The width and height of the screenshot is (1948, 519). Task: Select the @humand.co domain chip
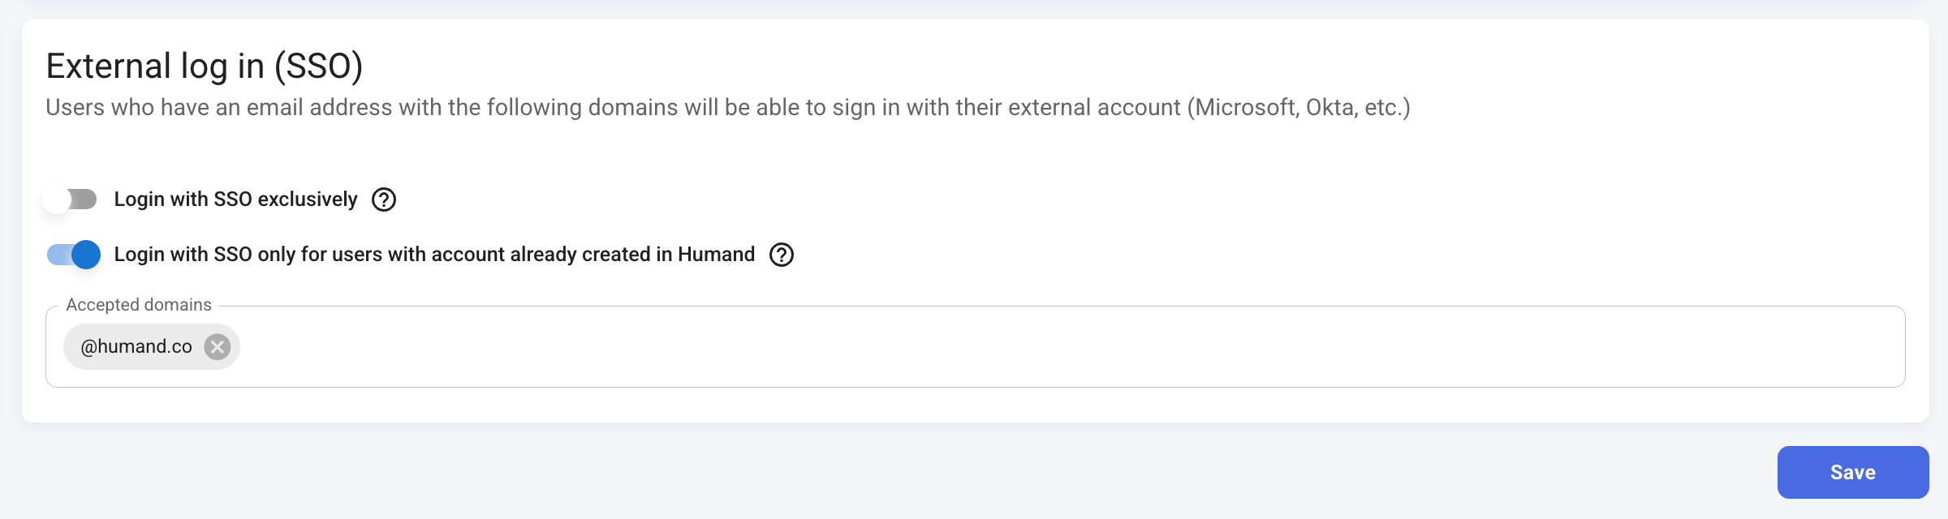coord(135,347)
